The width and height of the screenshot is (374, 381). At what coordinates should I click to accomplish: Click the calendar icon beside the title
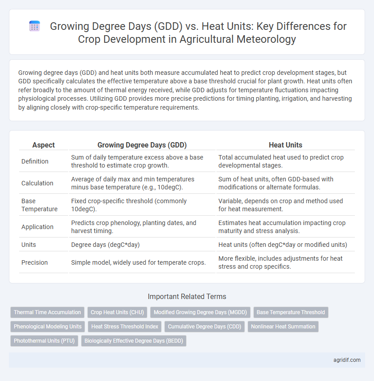34,26
